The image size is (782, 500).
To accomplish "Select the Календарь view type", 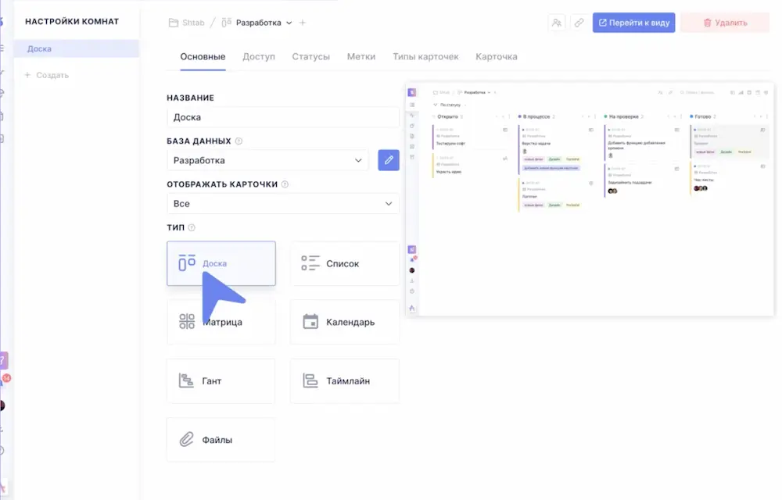I will [344, 322].
